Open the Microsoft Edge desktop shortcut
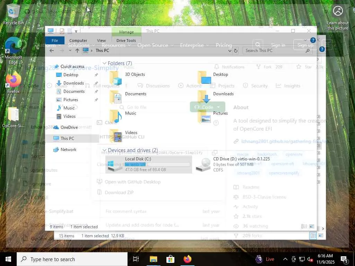Screen dimensions: 355x266 (x=14, y=51)
